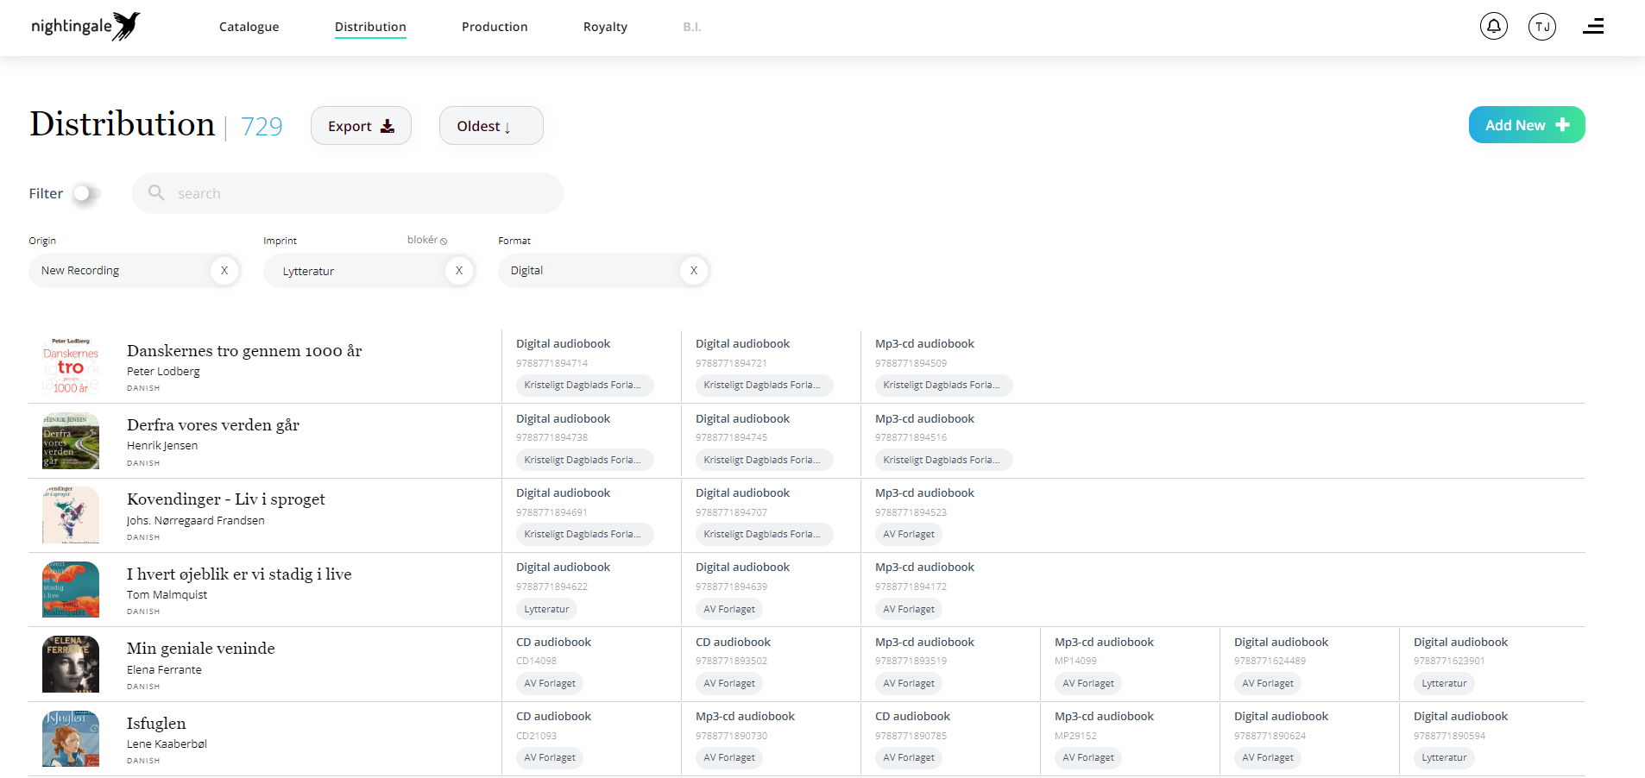Click the Derfra vores verden går cover
Screen dimensions: 1645x778
click(71, 441)
